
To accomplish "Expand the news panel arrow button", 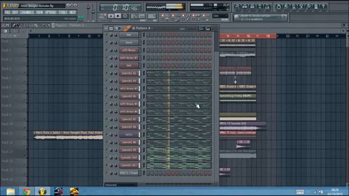I will [x=284, y=17].
